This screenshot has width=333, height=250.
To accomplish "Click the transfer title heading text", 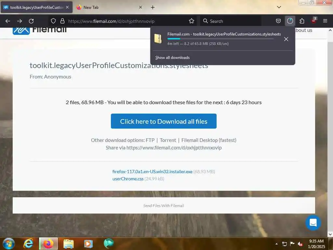I will point(119,65).
